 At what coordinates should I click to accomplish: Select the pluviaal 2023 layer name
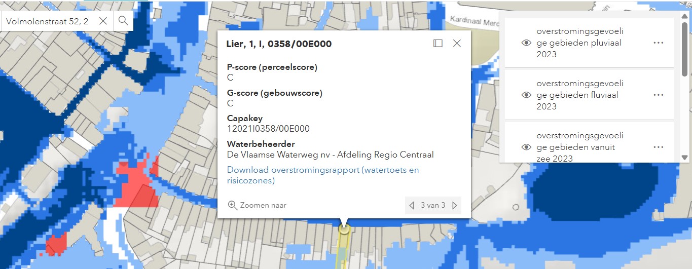coord(579,43)
